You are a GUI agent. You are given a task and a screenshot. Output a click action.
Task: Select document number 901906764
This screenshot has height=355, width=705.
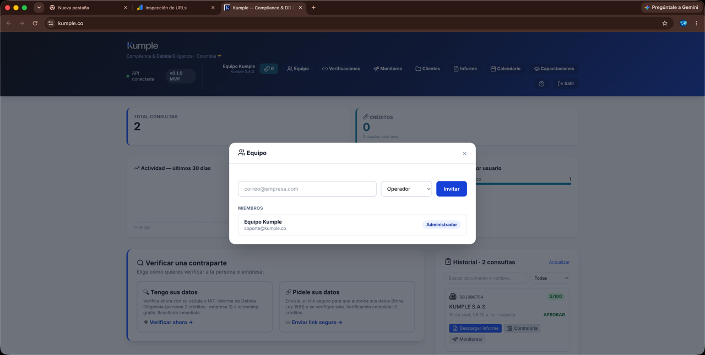coord(471,297)
